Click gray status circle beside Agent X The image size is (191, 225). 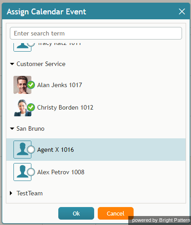point(31,150)
